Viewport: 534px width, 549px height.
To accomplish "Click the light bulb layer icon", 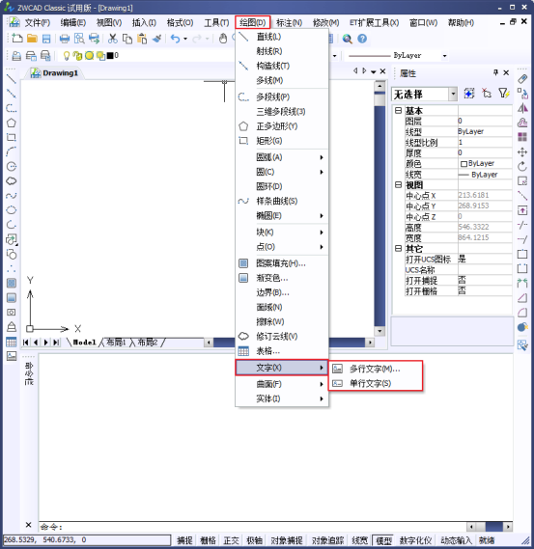I will [x=66, y=55].
